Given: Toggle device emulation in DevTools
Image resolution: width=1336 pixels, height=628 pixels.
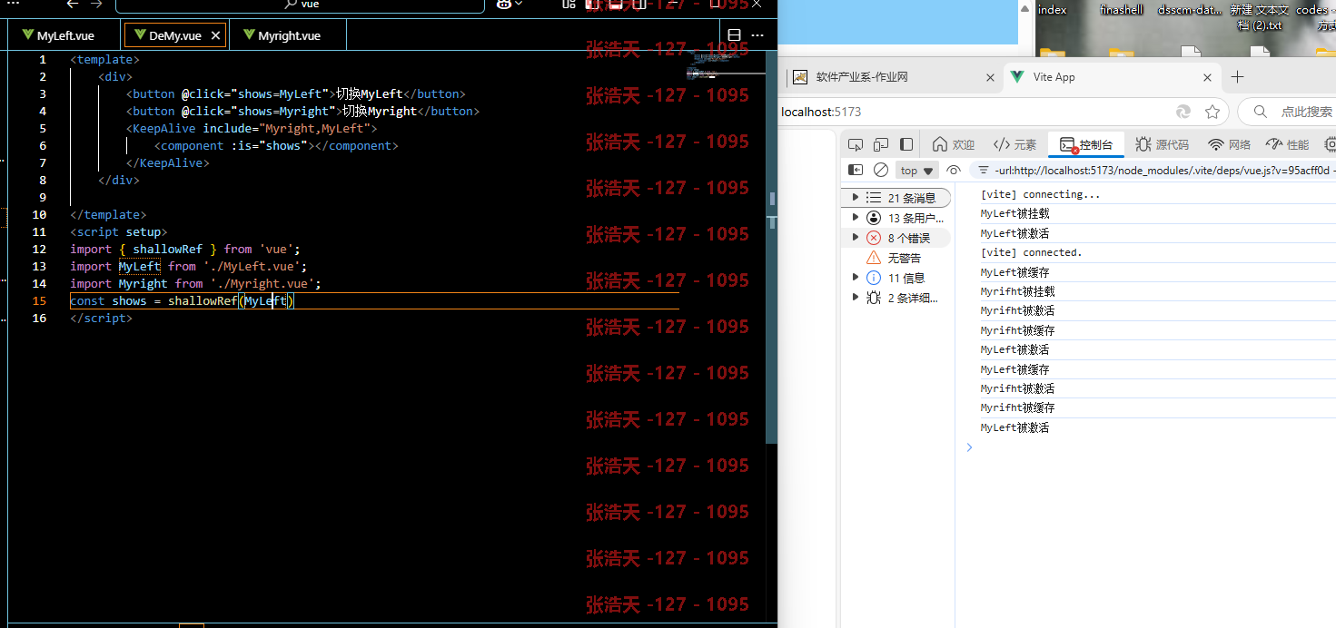Looking at the screenshot, I should click(x=881, y=144).
